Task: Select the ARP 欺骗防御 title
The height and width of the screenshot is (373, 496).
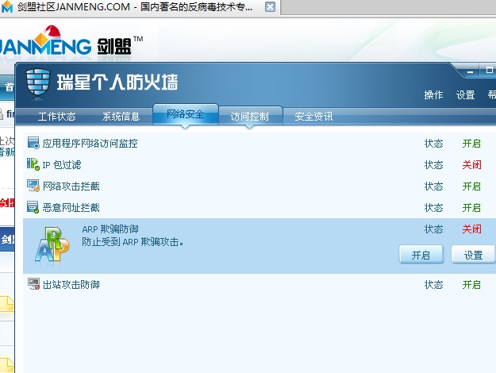Action: pyautogui.click(x=110, y=229)
